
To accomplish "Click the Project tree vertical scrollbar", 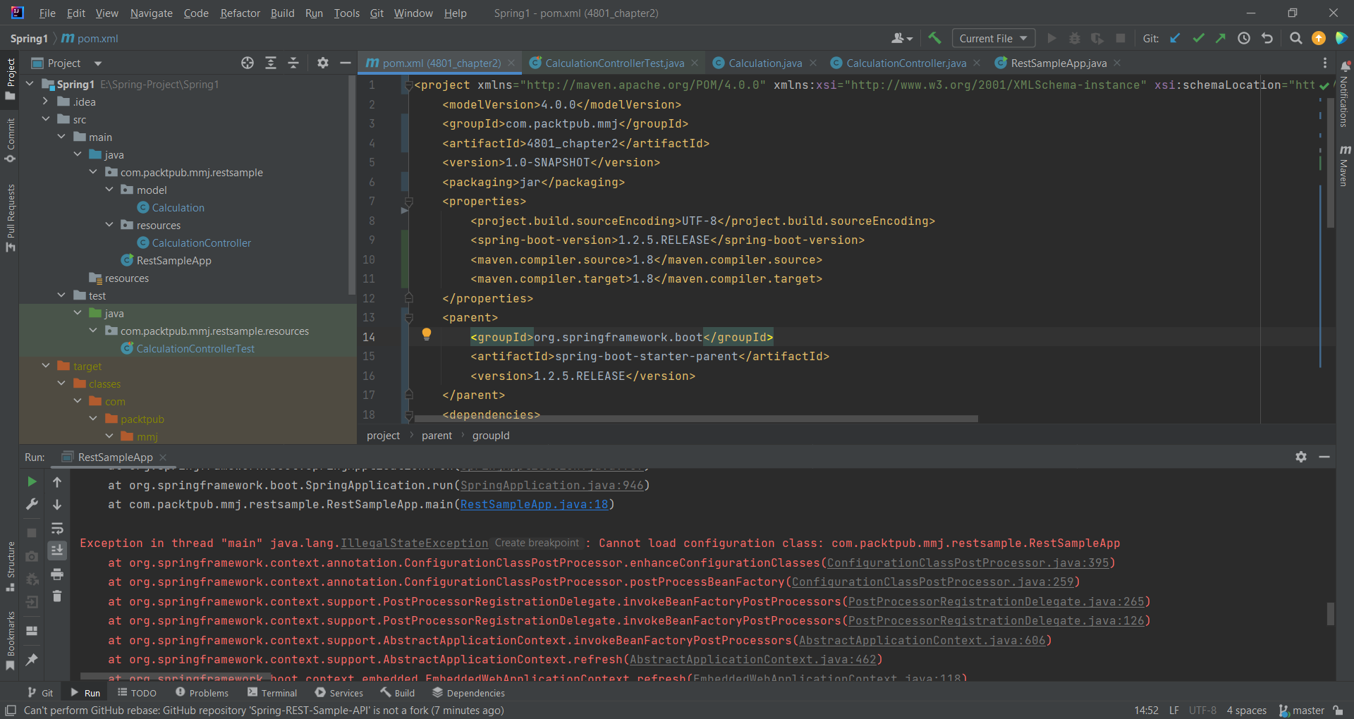I will pos(352,187).
